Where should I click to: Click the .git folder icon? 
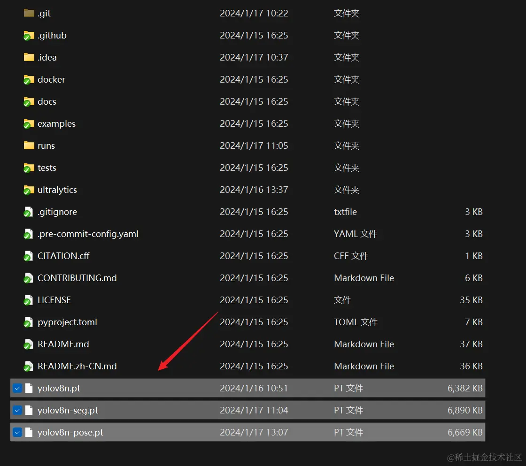point(29,13)
